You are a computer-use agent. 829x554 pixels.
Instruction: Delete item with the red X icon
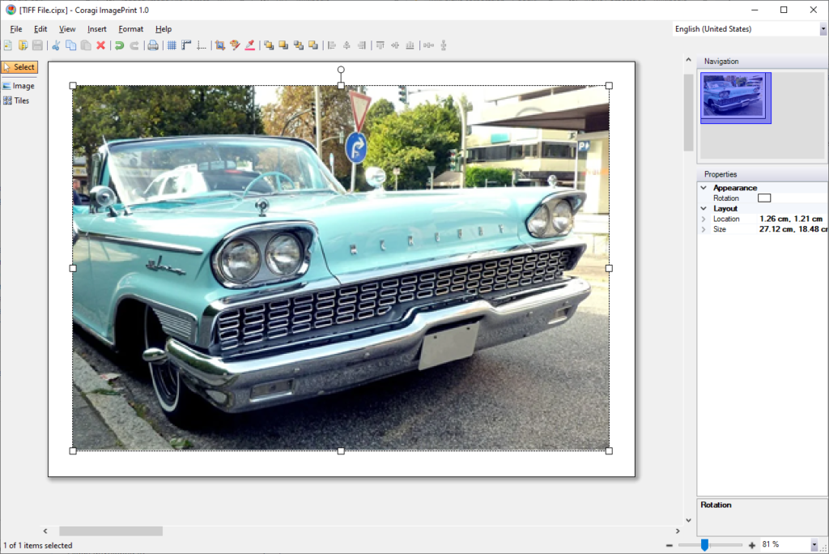pyautogui.click(x=100, y=45)
